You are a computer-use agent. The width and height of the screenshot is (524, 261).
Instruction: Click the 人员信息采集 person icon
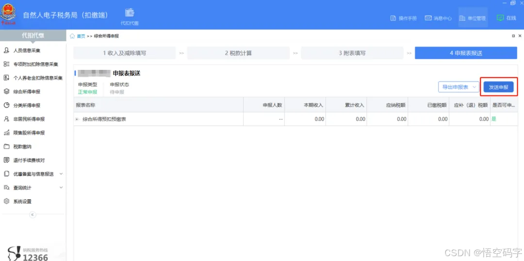[6, 50]
